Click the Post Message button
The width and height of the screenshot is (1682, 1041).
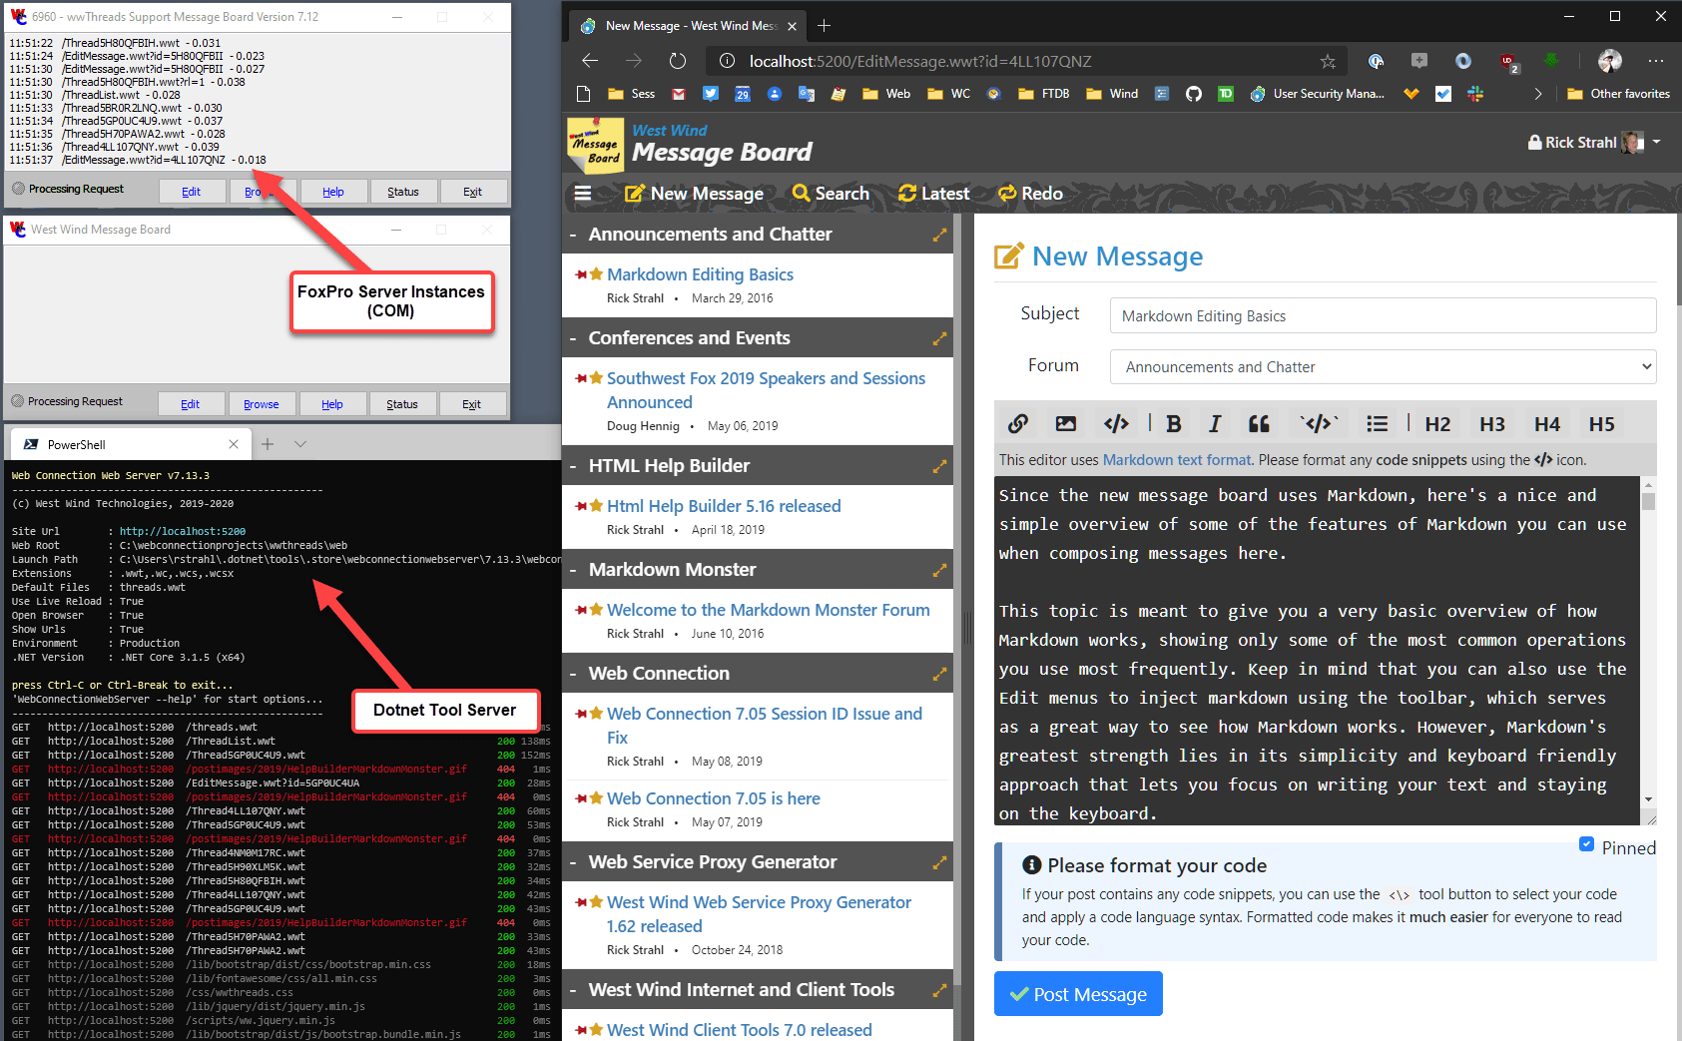(x=1078, y=994)
